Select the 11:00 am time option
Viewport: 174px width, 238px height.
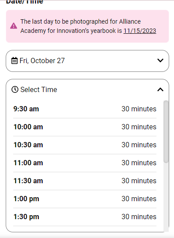click(x=85, y=163)
